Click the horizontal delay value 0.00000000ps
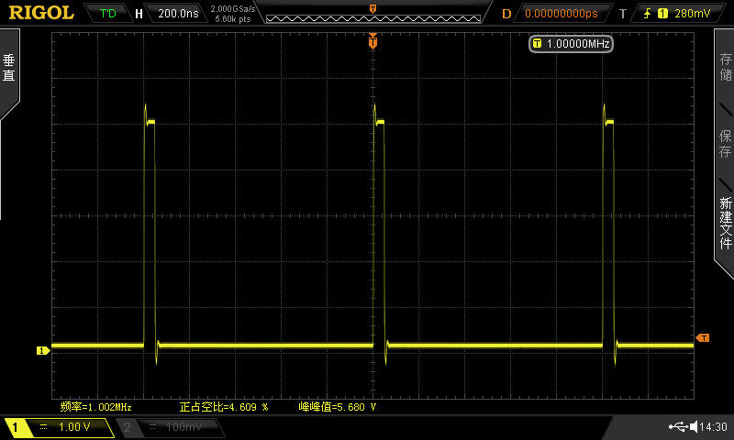The image size is (734, 440). tap(562, 14)
